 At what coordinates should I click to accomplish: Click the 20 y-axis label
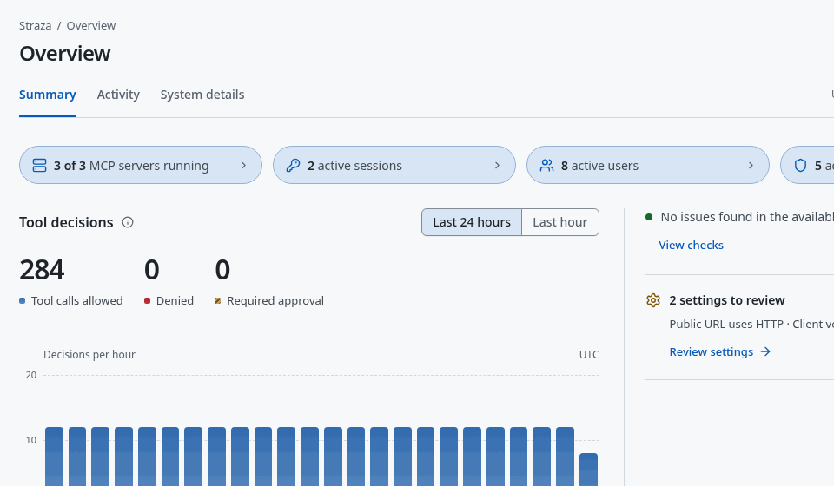pos(31,375)
